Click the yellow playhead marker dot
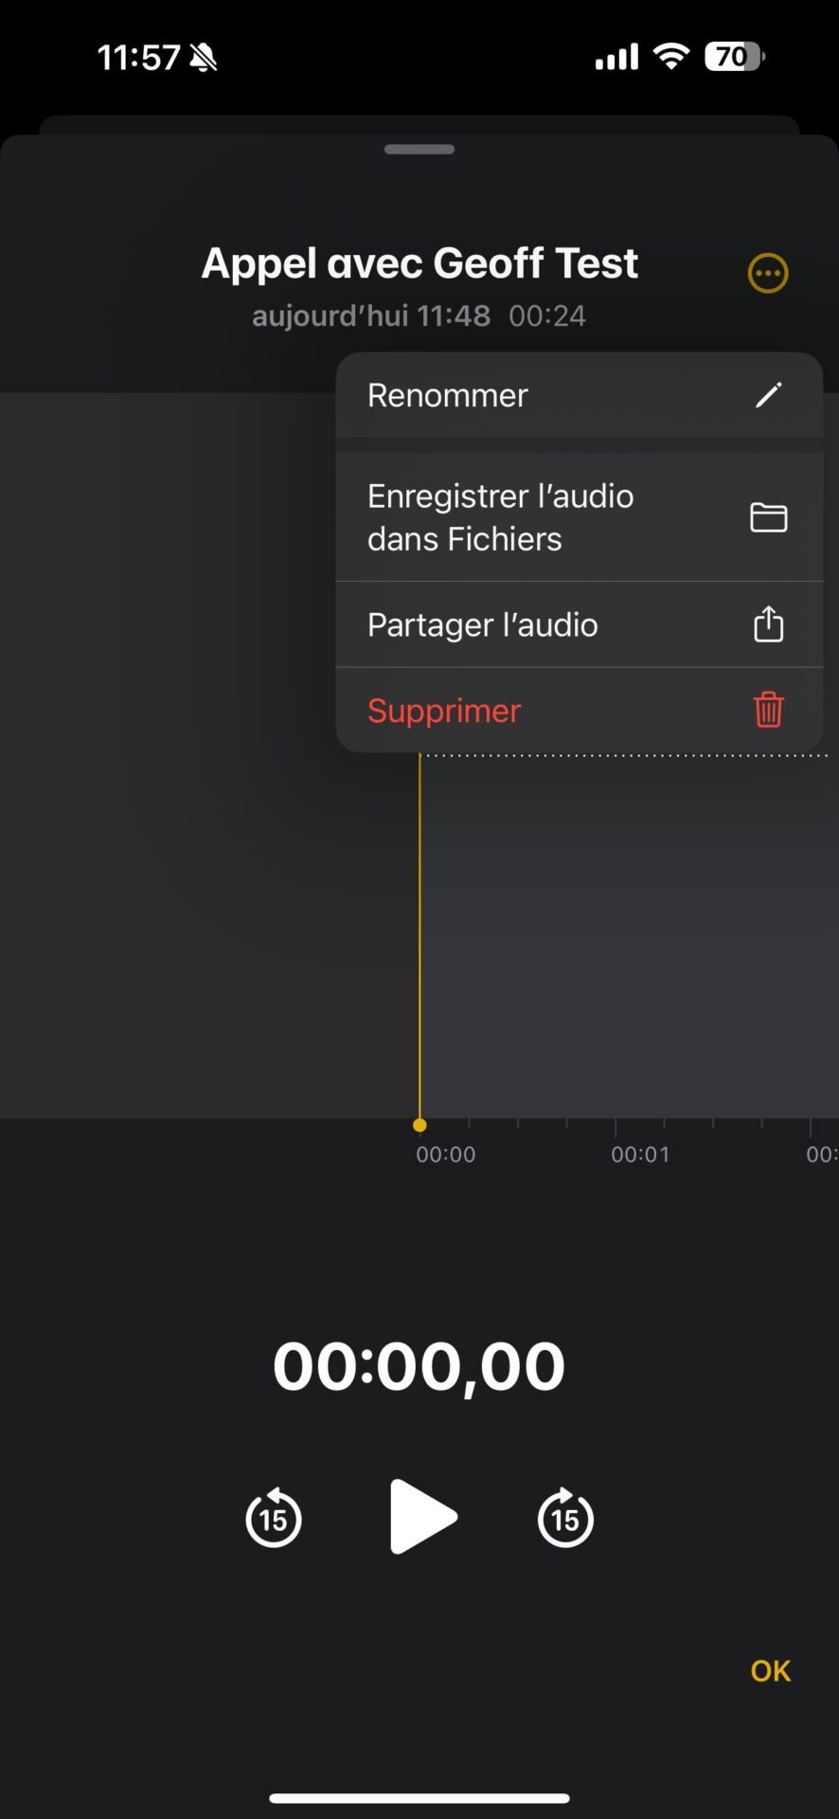Screen dimensions: 839x1819 click(x=419, y=1126)
